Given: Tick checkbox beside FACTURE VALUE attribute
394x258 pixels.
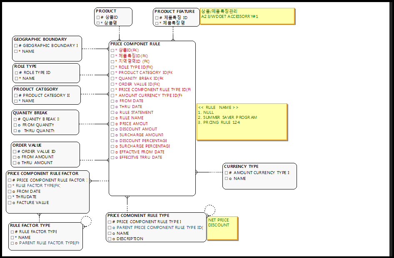Looking at the screenshot, I should 9,203.
